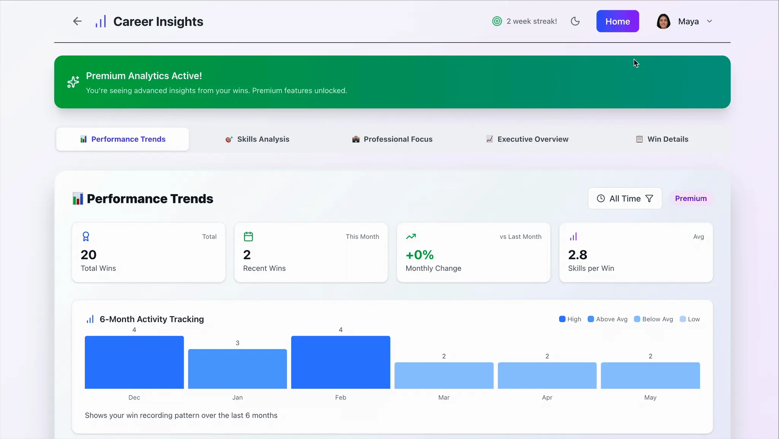Click the High legend color swatch
The image size is (779, 439).
(562, 319)
